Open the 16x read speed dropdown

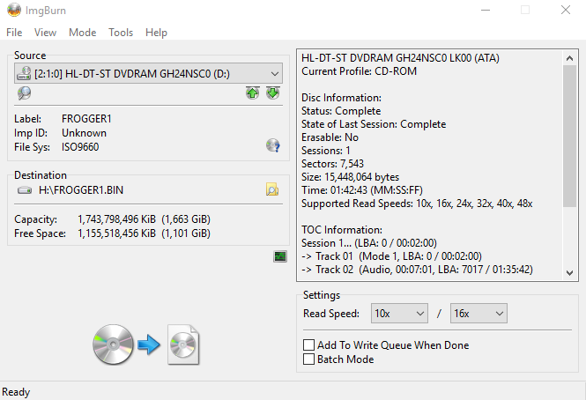[x=478, y=314]
